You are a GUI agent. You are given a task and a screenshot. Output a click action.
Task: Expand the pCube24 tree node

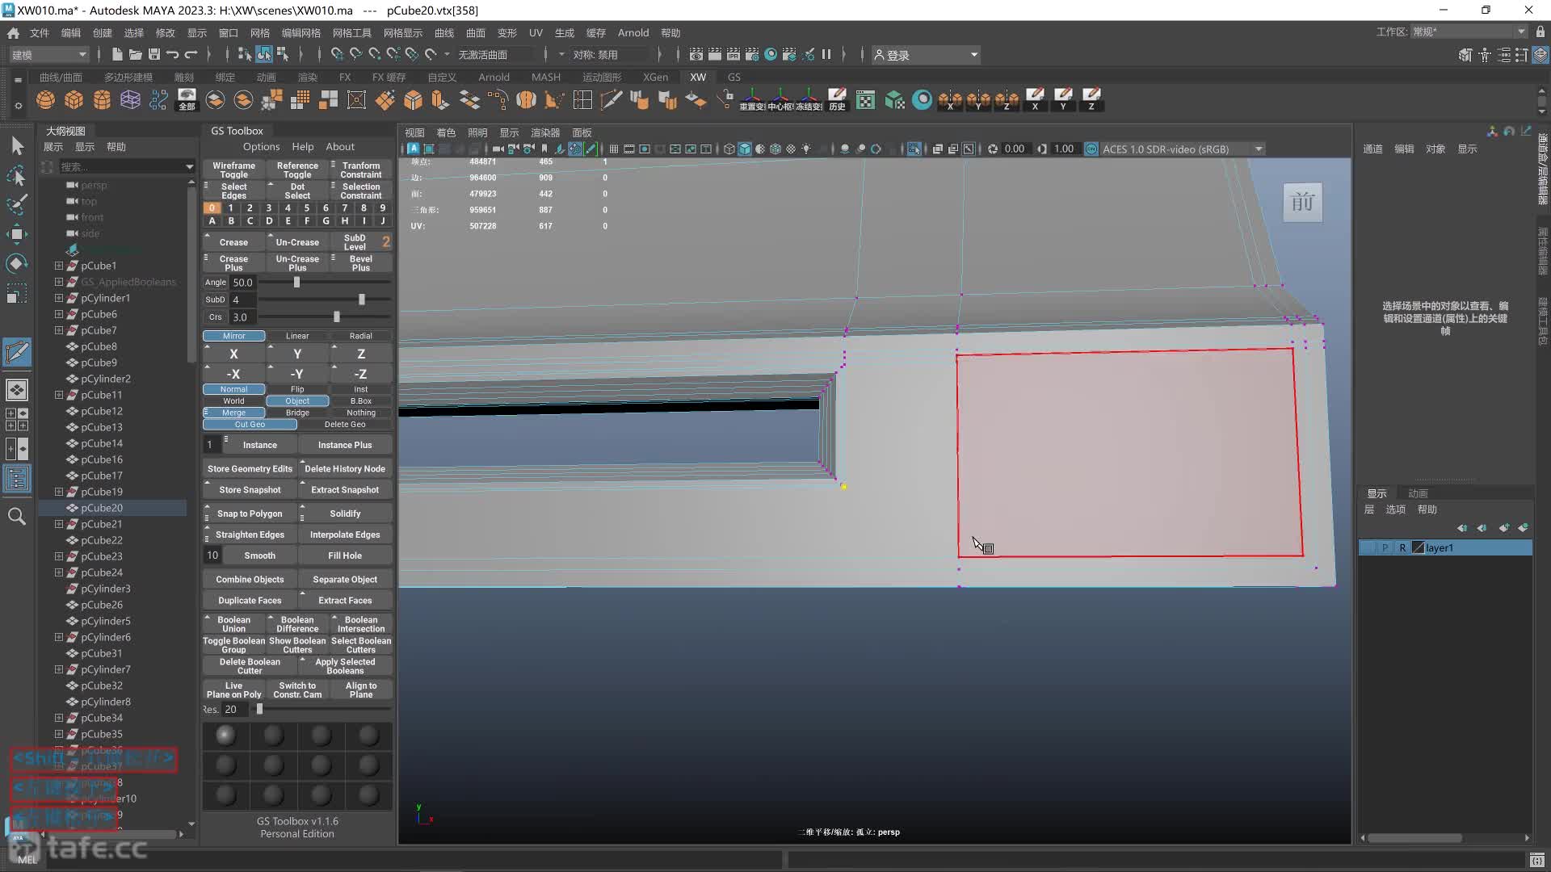(x=59, y=572)
